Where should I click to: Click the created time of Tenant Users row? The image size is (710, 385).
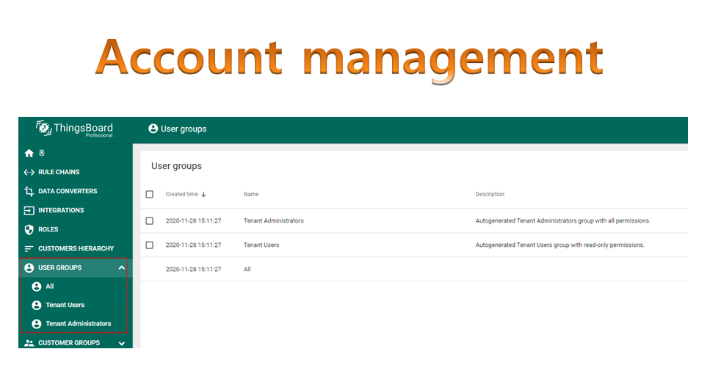coord(193,245)
